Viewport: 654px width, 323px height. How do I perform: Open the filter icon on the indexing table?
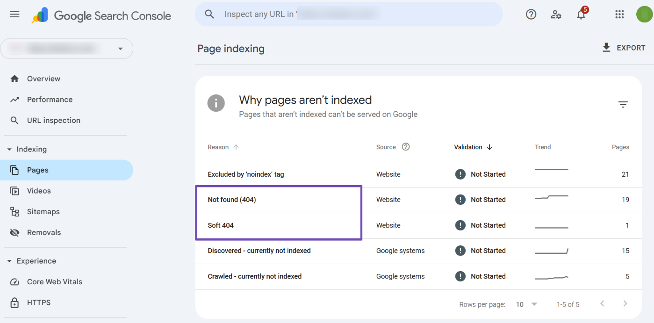(623, 104)
